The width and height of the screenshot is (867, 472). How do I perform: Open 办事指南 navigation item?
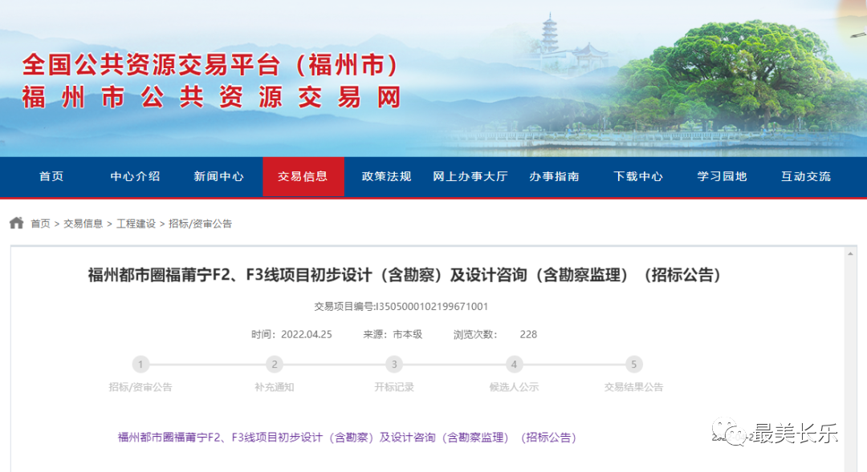[554, 176]
